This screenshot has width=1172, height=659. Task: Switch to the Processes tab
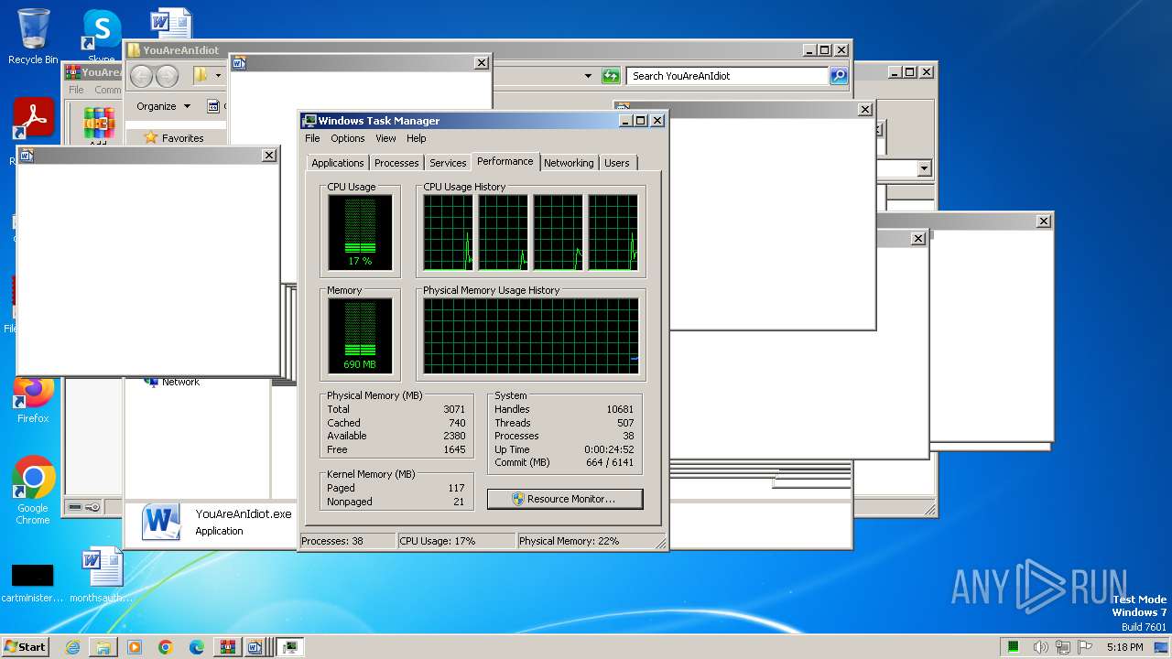click(396, 163)
